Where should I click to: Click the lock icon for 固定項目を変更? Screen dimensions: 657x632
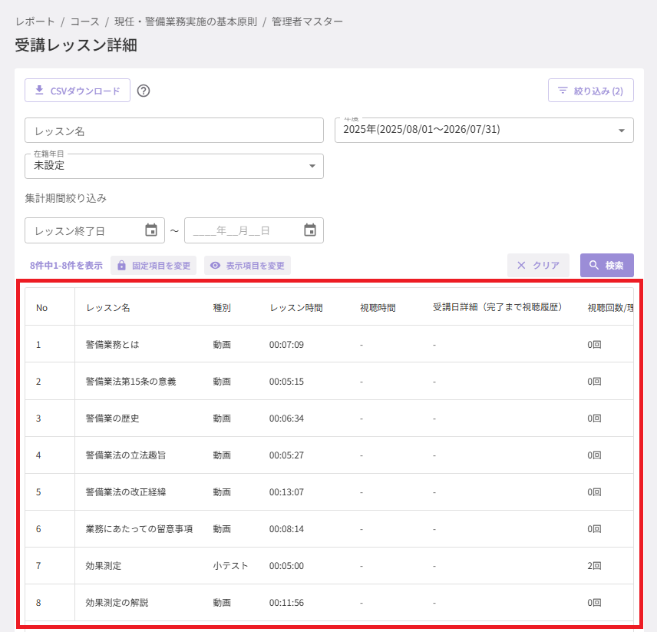coord(121,265)
